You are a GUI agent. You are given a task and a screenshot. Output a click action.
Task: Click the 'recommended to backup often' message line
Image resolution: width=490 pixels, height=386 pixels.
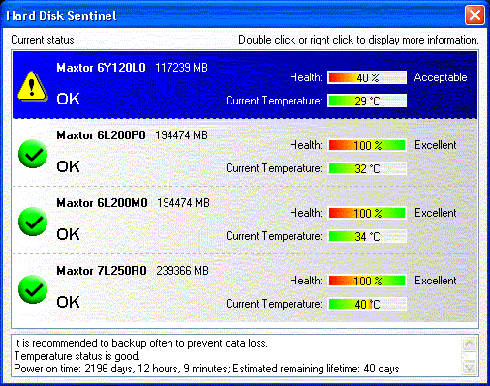point(140,343)
